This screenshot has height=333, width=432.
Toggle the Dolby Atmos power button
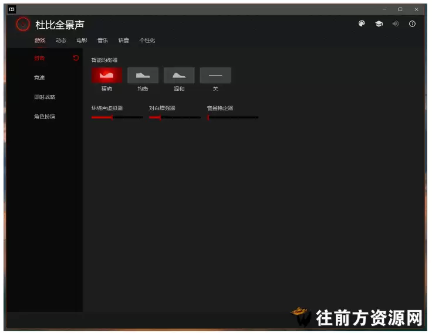[x=23, y=24]
